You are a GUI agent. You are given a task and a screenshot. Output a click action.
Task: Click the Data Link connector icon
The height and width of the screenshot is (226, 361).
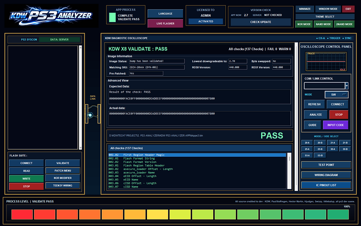tap(93, 114)
